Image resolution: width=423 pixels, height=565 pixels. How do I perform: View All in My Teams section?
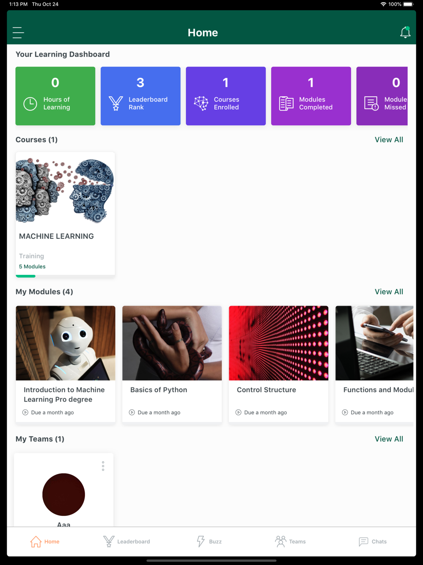pos(389,439)
